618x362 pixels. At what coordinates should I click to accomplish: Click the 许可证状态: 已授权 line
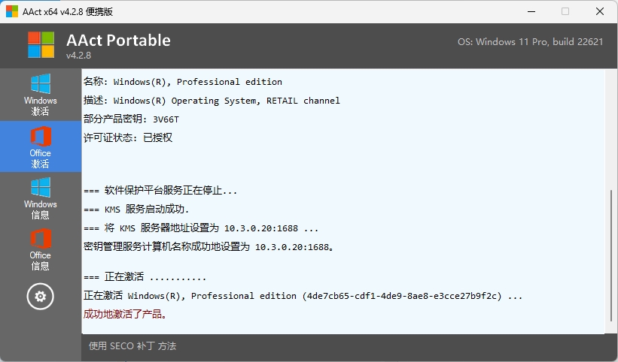tap(128, 137)
